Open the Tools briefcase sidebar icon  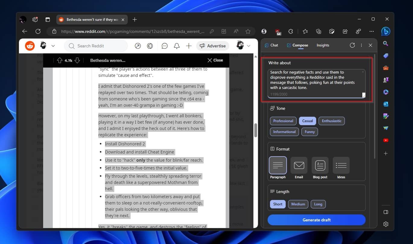point(386,68)
